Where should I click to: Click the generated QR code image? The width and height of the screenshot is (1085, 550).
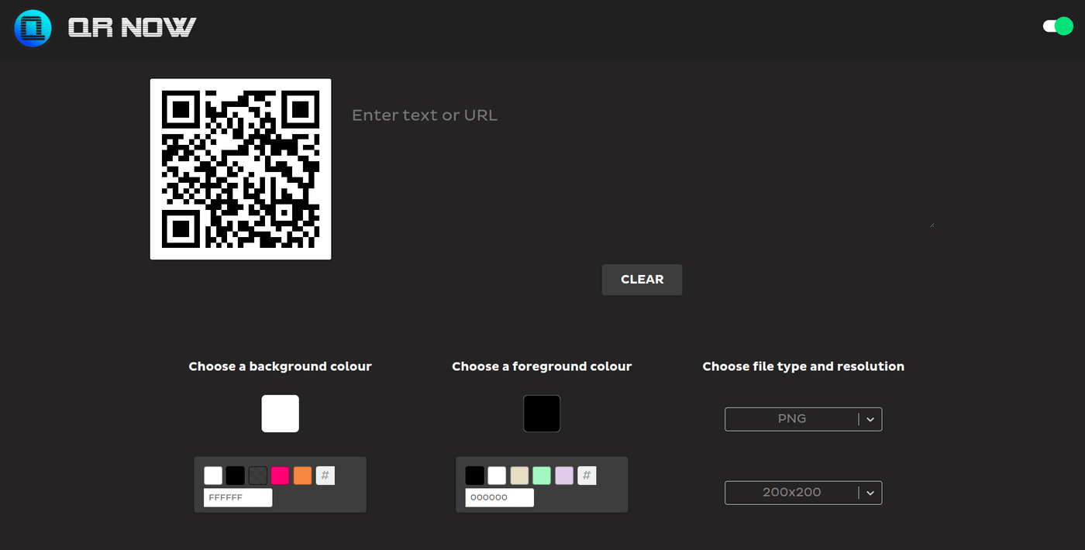pyautogui.click(x=241, y=169)
